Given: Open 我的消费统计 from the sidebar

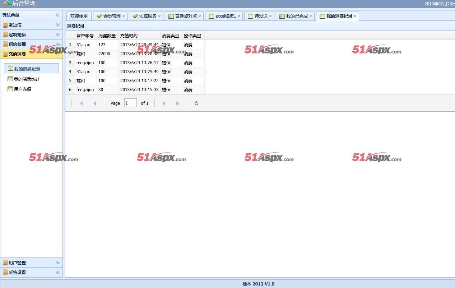Looking at the screenshot, I should (x=27, y=79).
